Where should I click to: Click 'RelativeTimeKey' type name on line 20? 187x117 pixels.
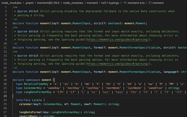pyautogui.click(x=36, y=84)
